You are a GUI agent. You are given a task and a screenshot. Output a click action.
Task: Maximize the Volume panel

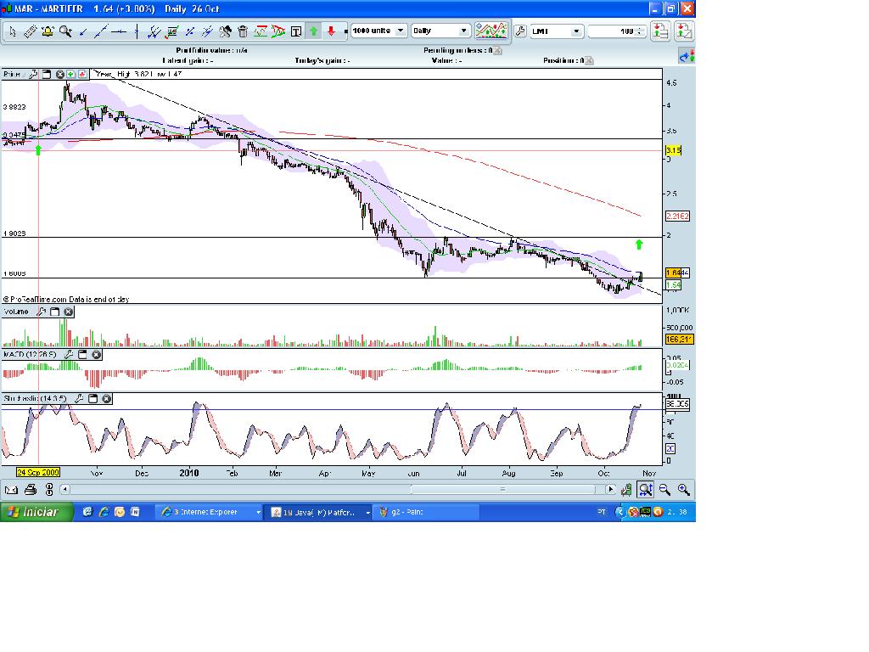pos(55,312)
